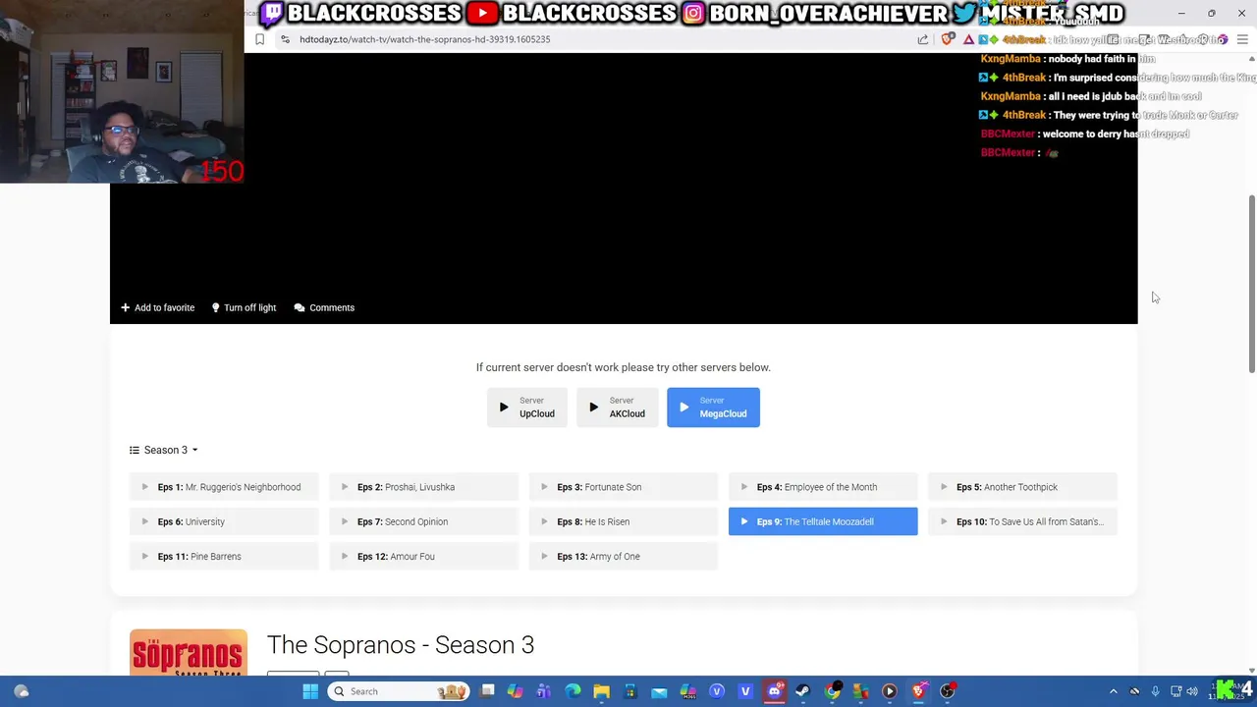The image size is (1257, 707).
Task: Open Copilot from the taskbar
Action: coord(516,691)
